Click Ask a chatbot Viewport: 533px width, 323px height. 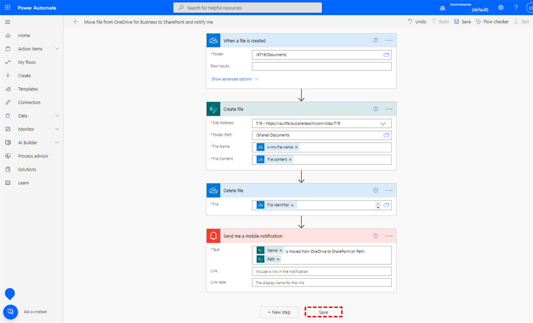click(35, 312)
